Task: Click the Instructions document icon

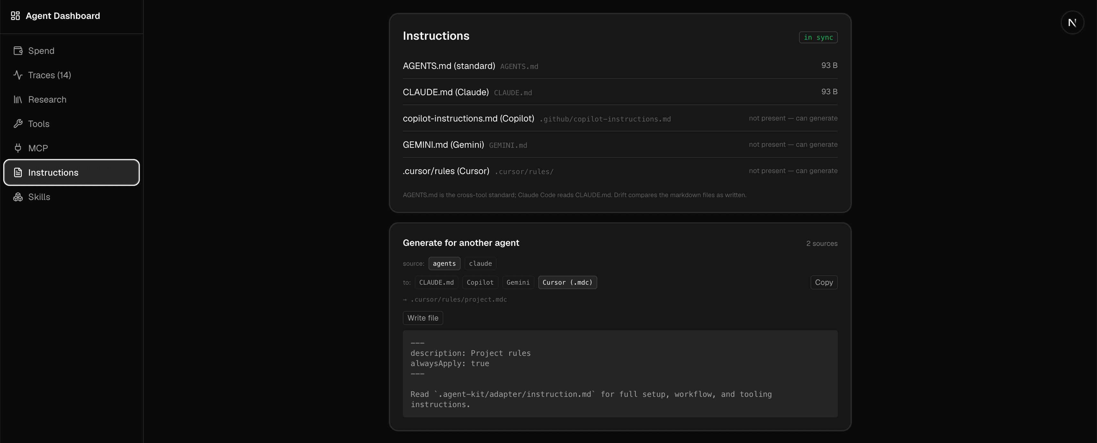Action: pyautogui.click(x=18, y=172)
